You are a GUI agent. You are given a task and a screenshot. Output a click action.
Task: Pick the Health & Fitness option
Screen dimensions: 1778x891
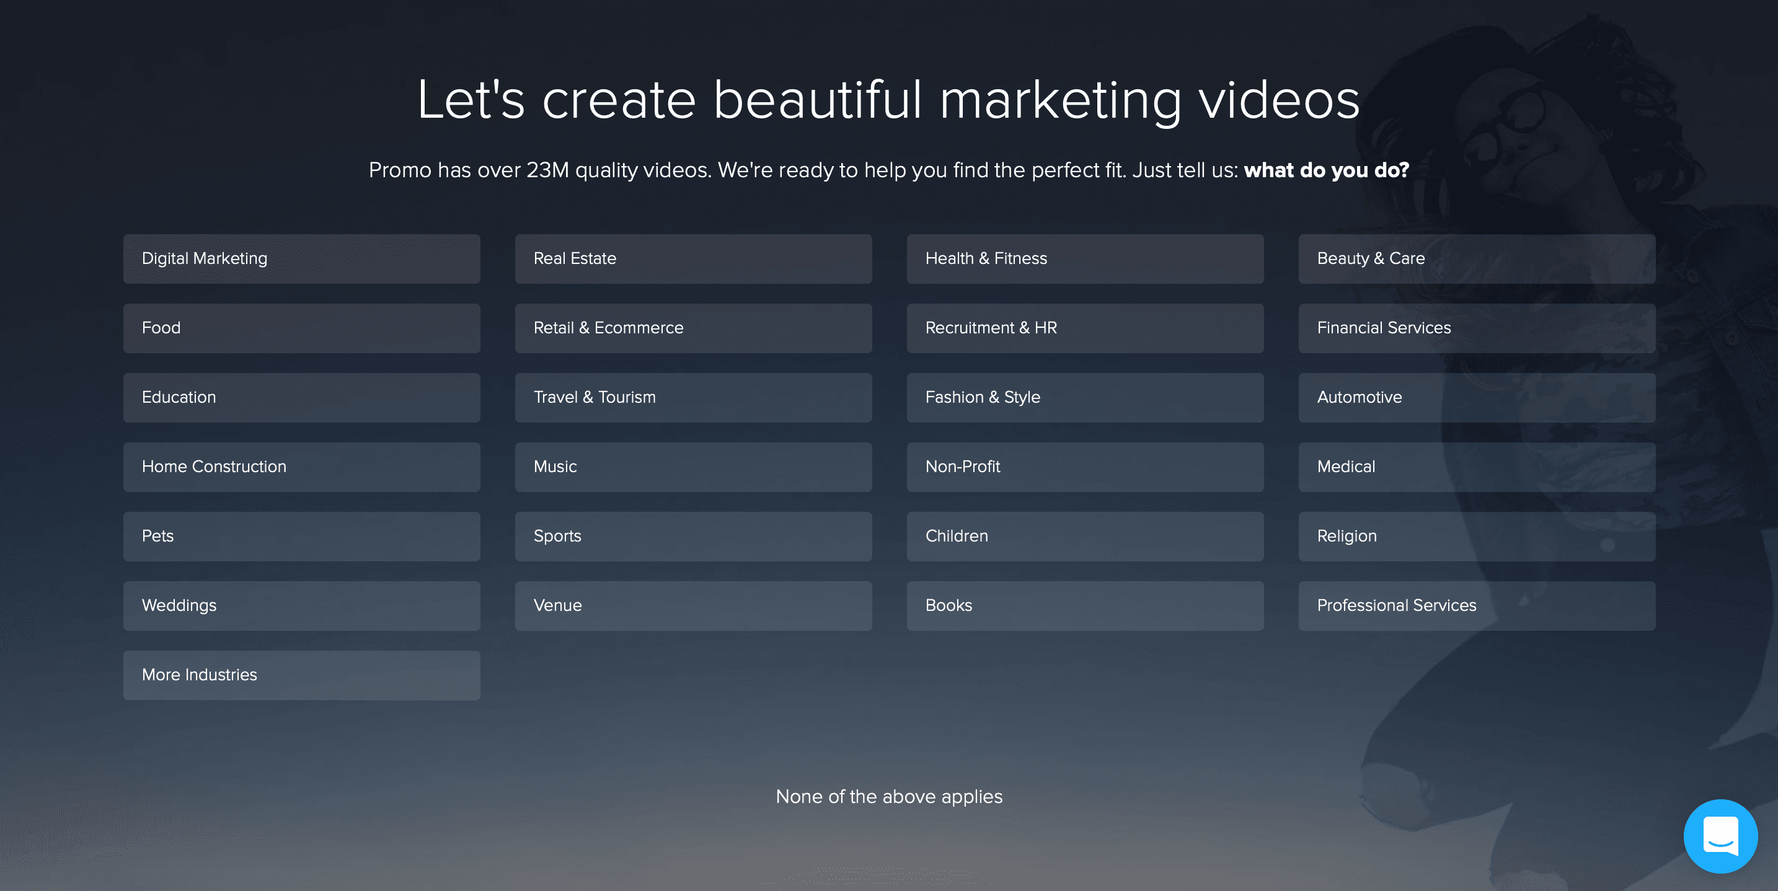[x=1085, y=258]
